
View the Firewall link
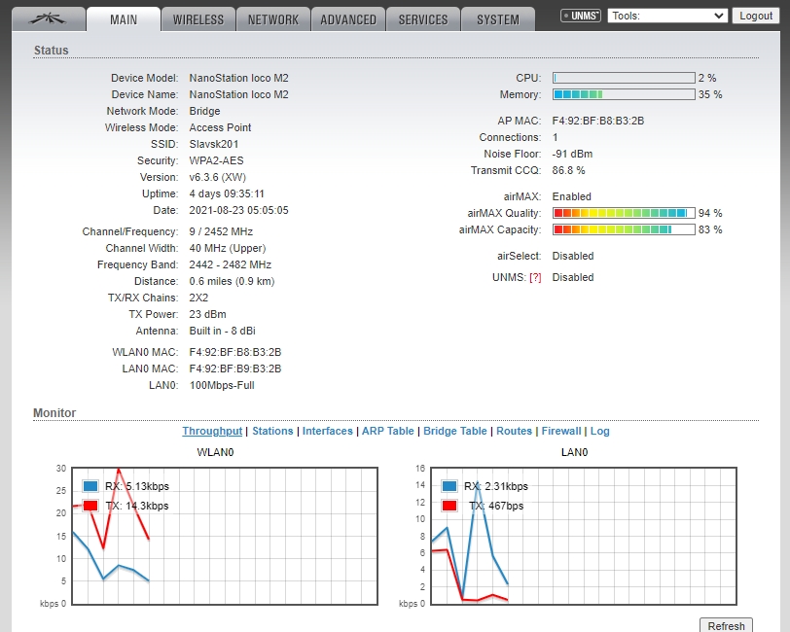click(561, 431)
